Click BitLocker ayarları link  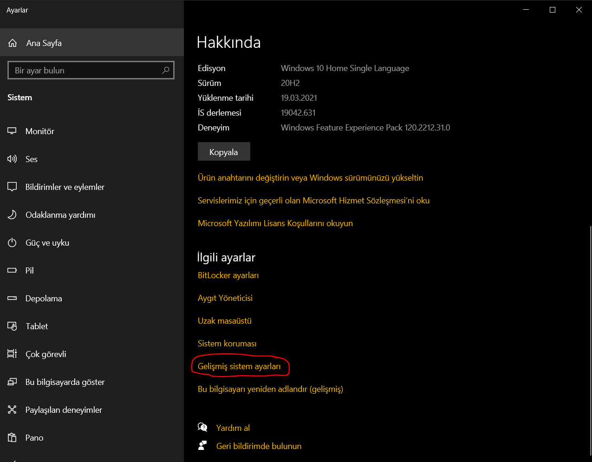coord(228,275)
